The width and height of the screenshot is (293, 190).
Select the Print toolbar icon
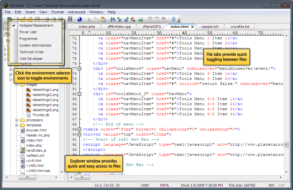click(46, 19)
